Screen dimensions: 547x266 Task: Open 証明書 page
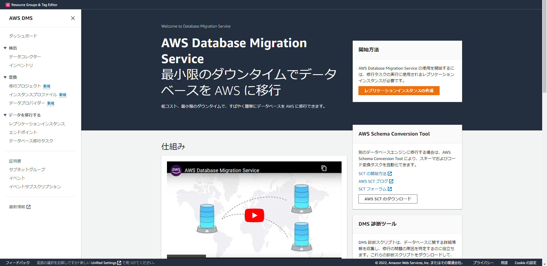(x=15, y=161)
